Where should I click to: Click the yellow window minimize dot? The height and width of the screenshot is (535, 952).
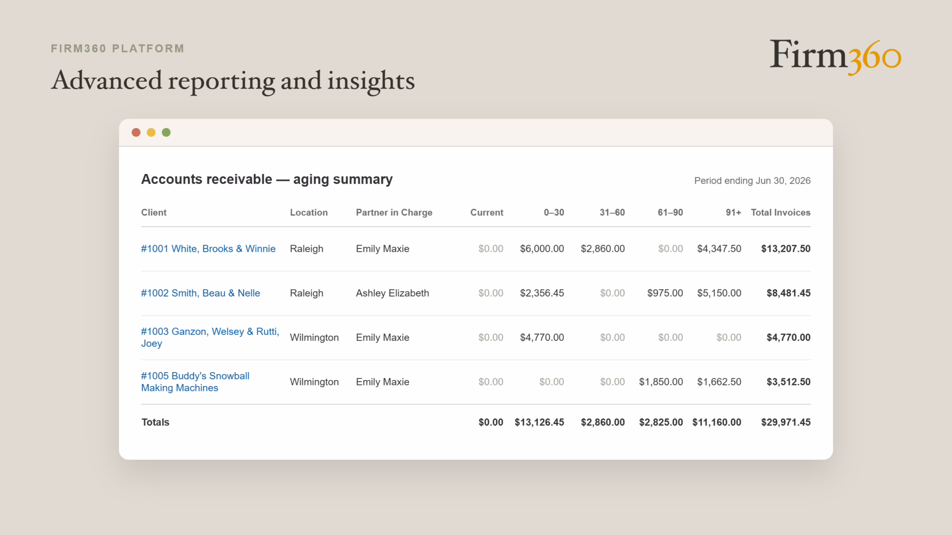pos(151,132)
